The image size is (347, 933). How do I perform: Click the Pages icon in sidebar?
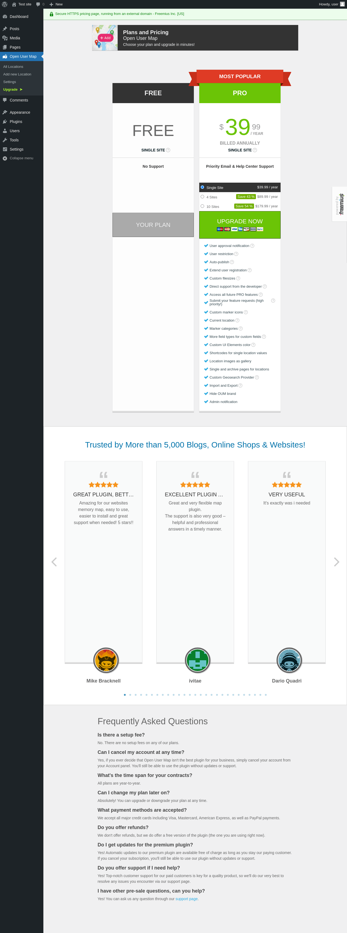pyautogui.click(x=5, y=47)
